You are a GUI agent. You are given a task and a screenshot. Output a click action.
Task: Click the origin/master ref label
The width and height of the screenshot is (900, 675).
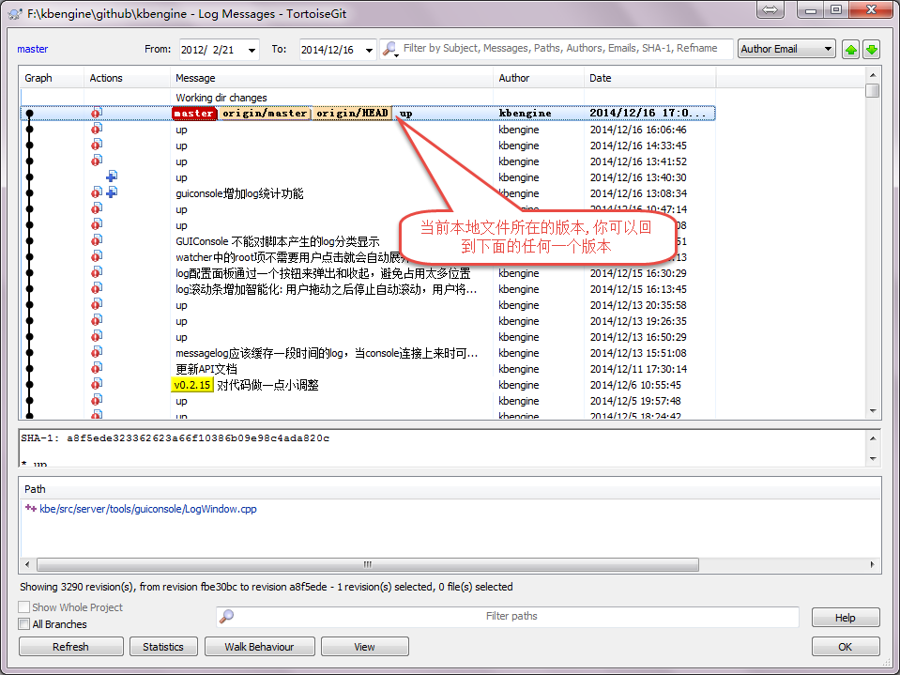point(264,113)
